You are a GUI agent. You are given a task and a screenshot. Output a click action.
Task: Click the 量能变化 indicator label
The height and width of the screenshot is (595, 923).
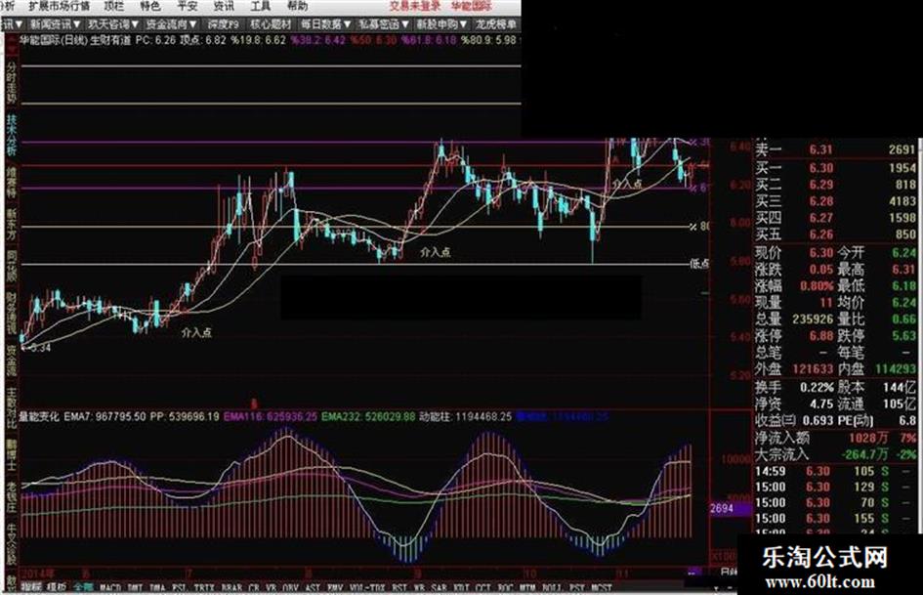coord(40,416)
